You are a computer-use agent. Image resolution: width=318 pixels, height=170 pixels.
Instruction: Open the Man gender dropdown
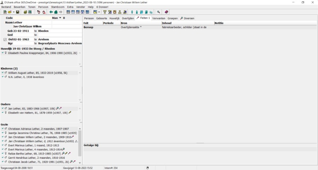click(60, 18)
